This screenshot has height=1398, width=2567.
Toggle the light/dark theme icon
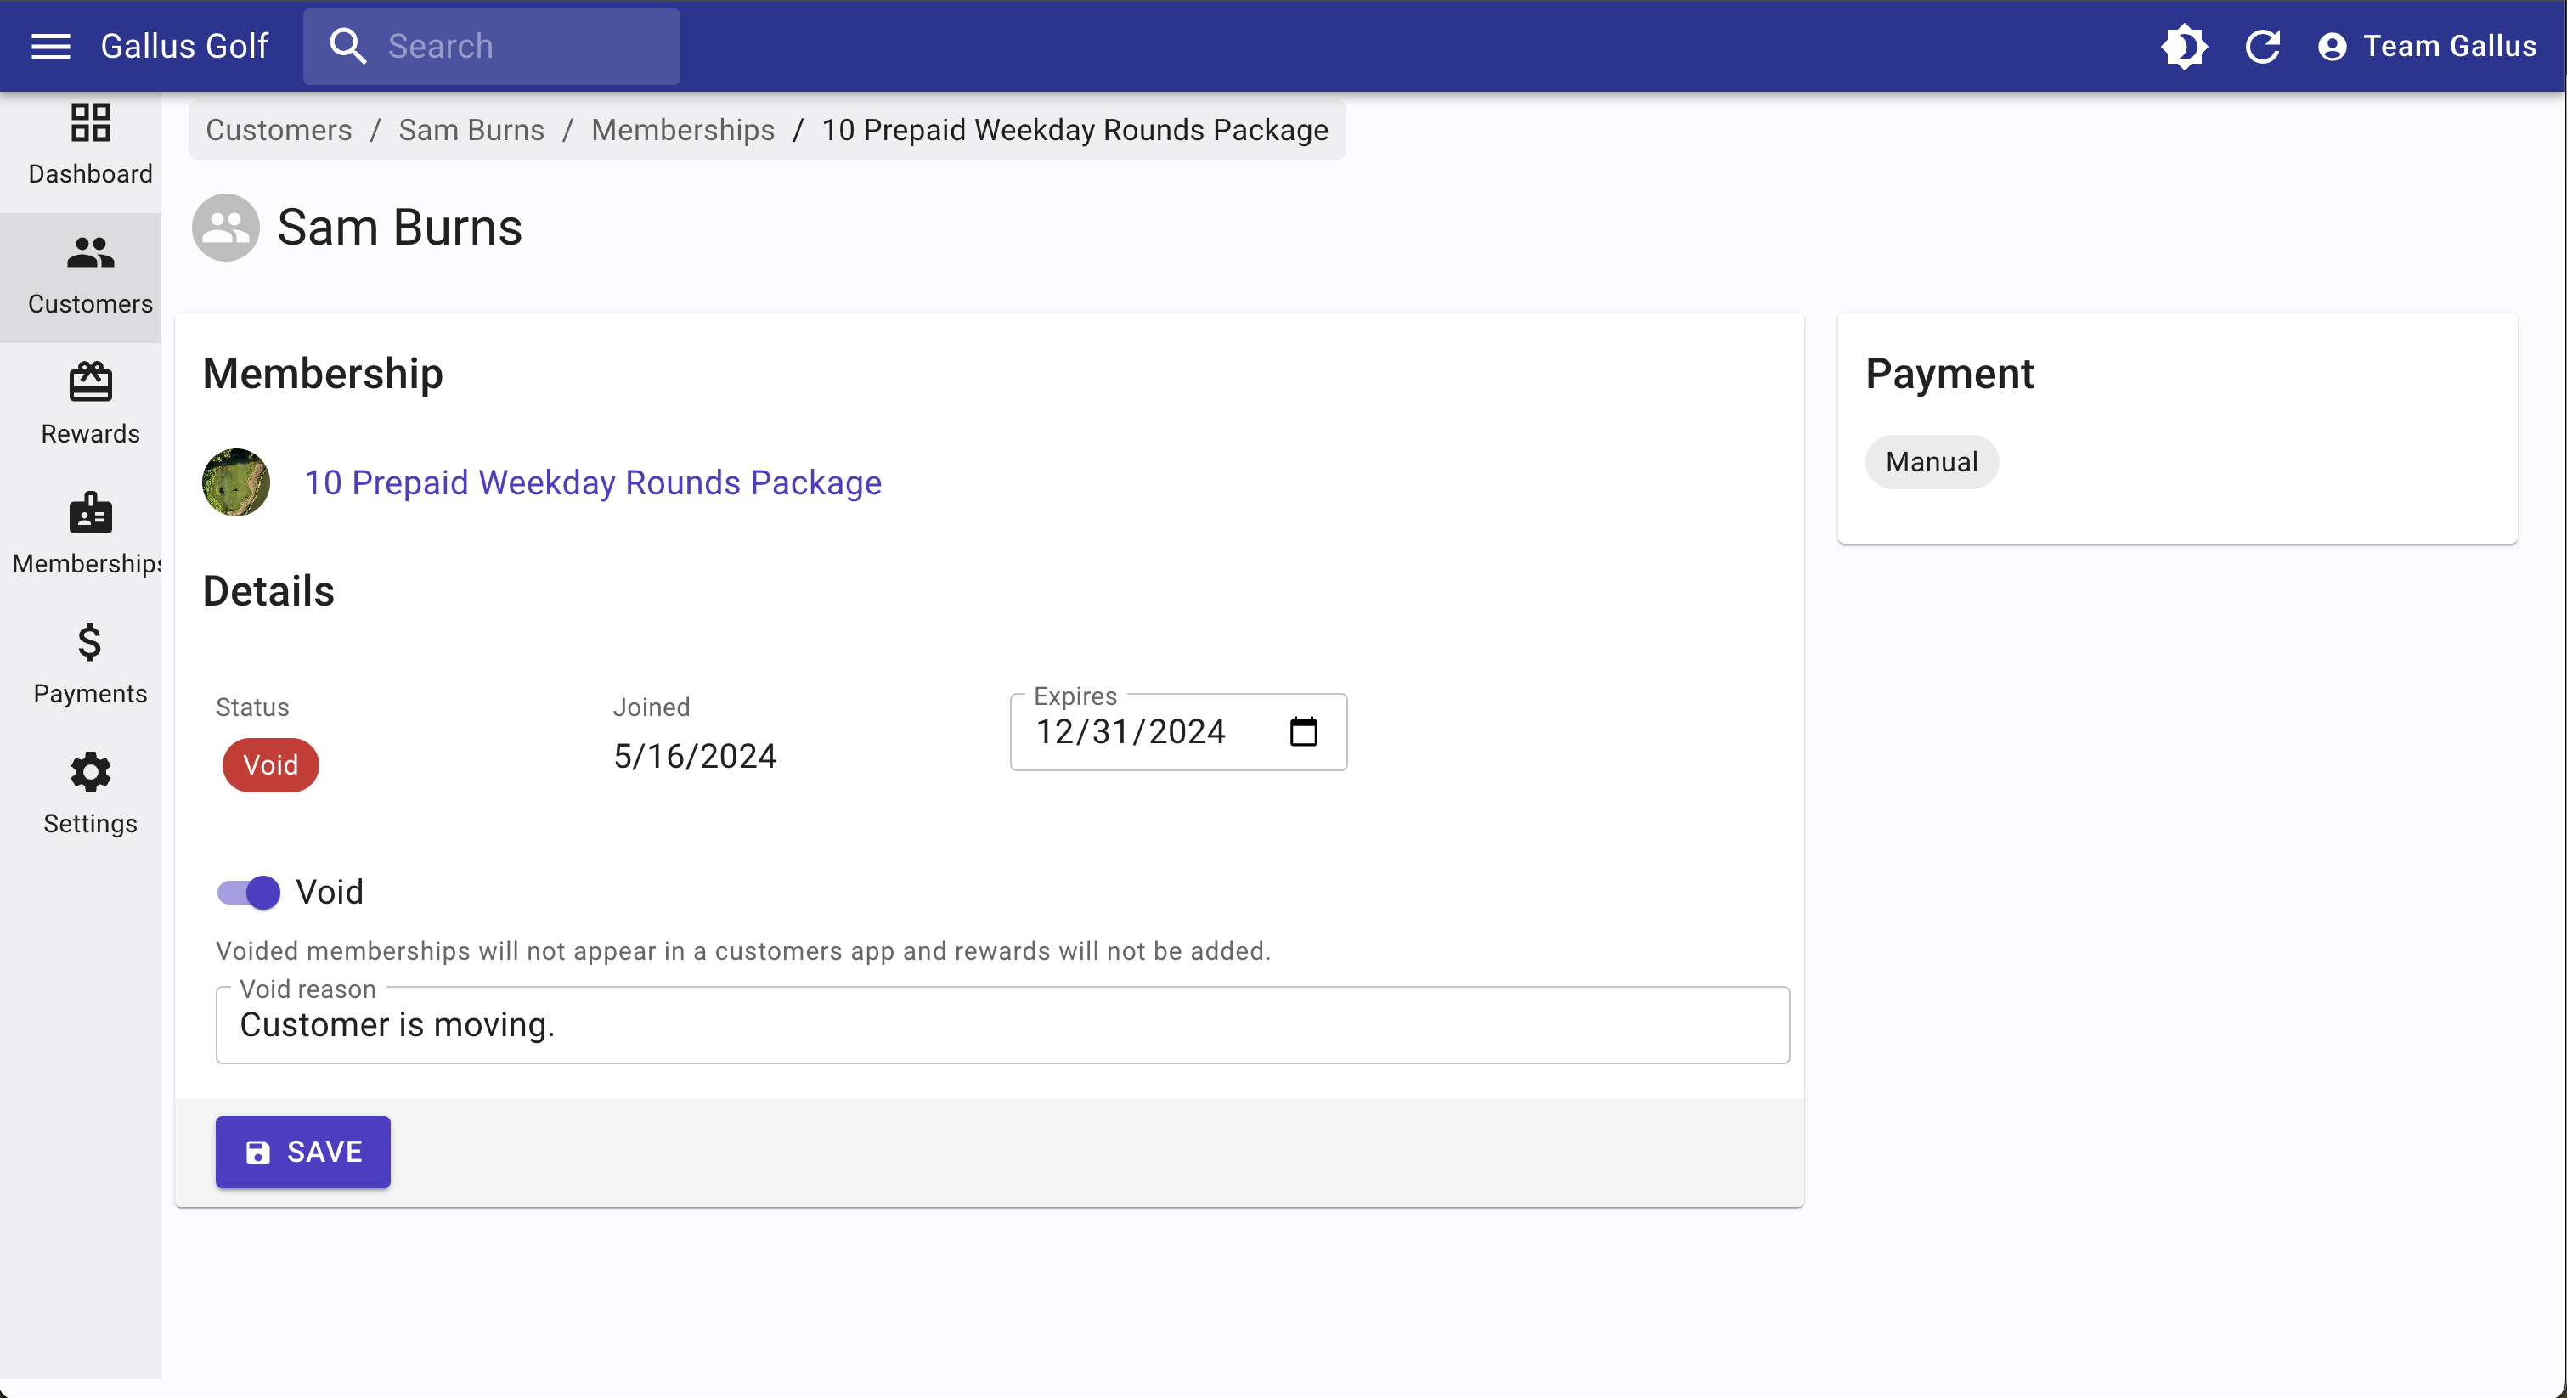2185,46
